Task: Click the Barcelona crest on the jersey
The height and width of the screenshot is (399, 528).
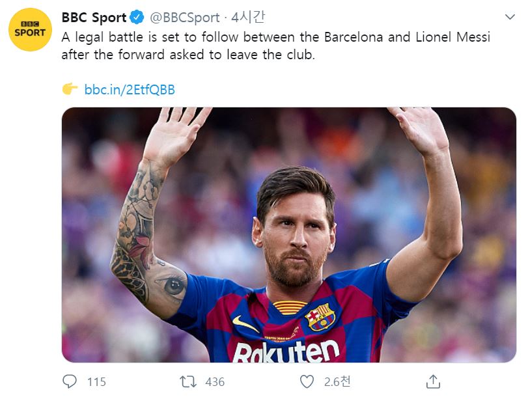Action: (320, 317)
